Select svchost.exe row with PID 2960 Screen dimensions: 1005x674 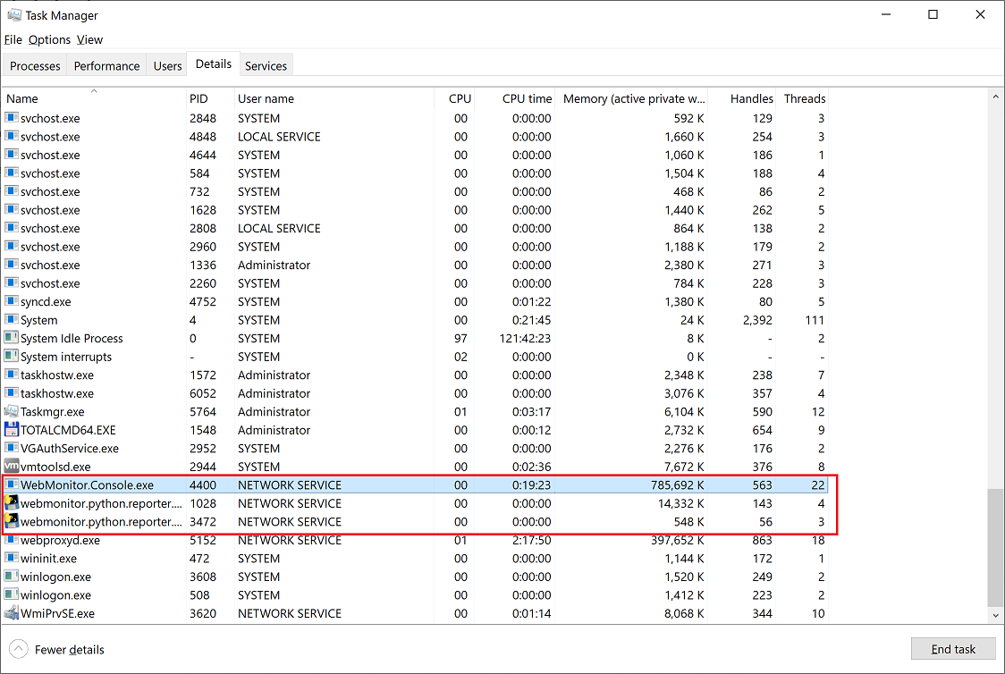tap(416, 247)
